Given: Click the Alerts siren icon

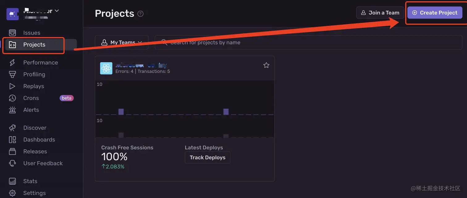Looking at the screenshot, I should pos(12,110).
